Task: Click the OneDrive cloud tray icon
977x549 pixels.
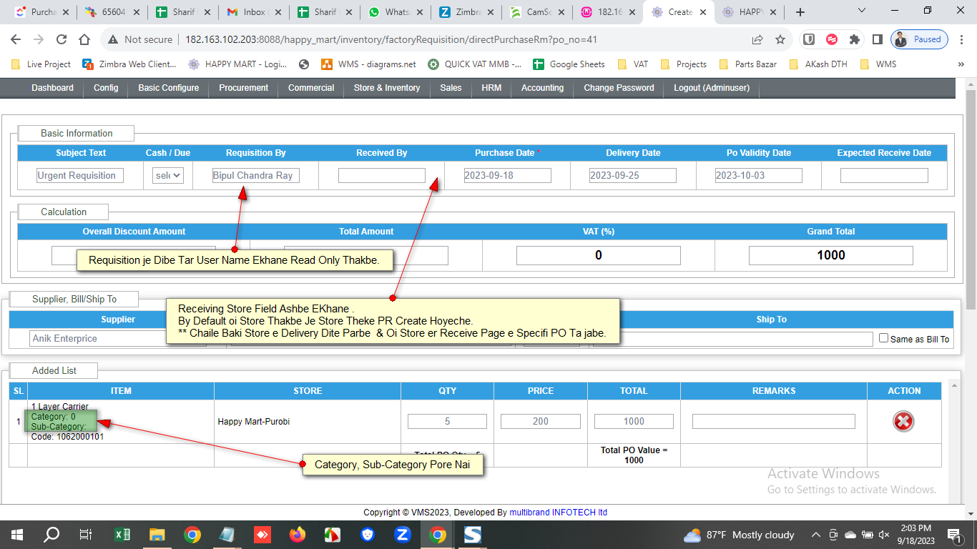Action: click(850, 535)
